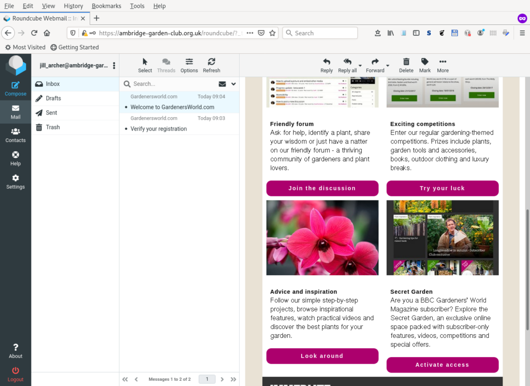
Task: Click the pink orchid image
Action: tap(322, 237)
